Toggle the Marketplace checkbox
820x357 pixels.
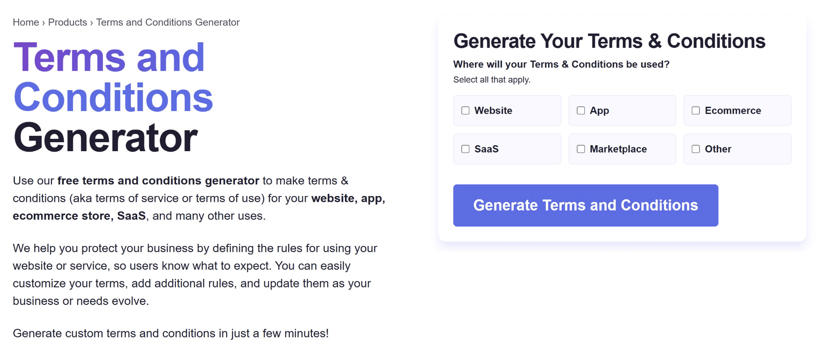pyautogui.click(x=581, y=149)
